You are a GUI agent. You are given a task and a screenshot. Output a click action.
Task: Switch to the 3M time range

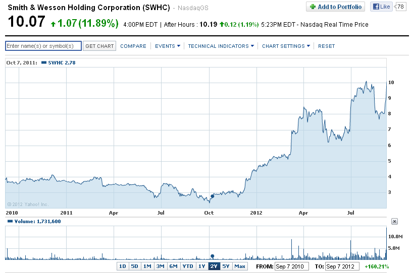160,266
